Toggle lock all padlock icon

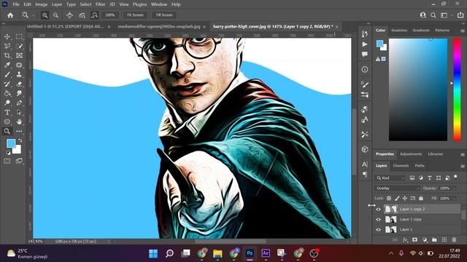(x=421, y=198)
